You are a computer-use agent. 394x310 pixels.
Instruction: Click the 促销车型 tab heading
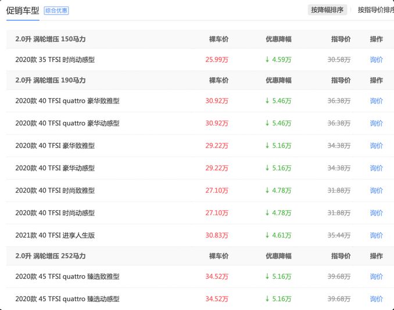[x=23, y=10]
